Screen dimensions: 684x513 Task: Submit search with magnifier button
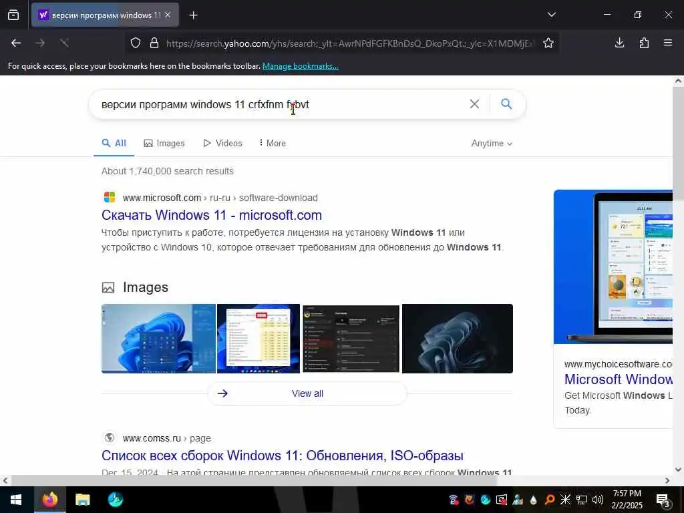point(506,104)
